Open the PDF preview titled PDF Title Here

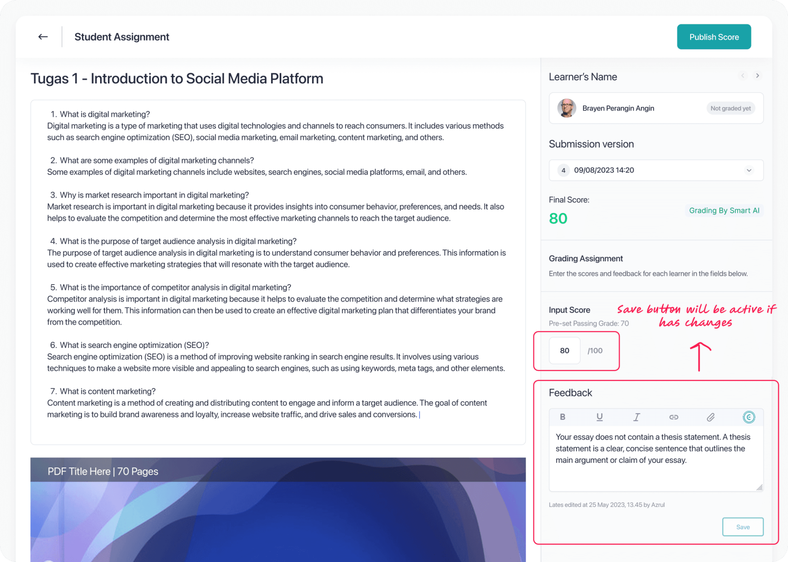[278, 509]
